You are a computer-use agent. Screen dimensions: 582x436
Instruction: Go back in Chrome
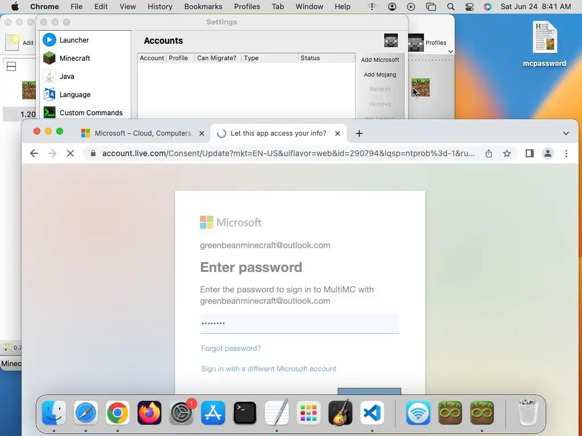34,153
